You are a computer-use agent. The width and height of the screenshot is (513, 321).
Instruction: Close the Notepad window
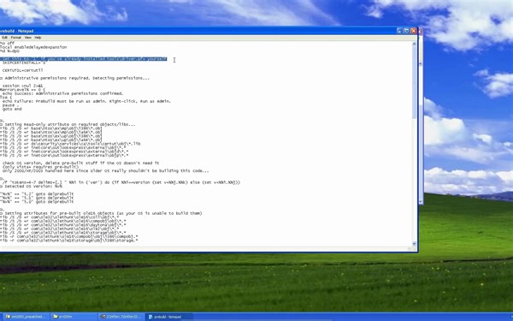point(414,31)
